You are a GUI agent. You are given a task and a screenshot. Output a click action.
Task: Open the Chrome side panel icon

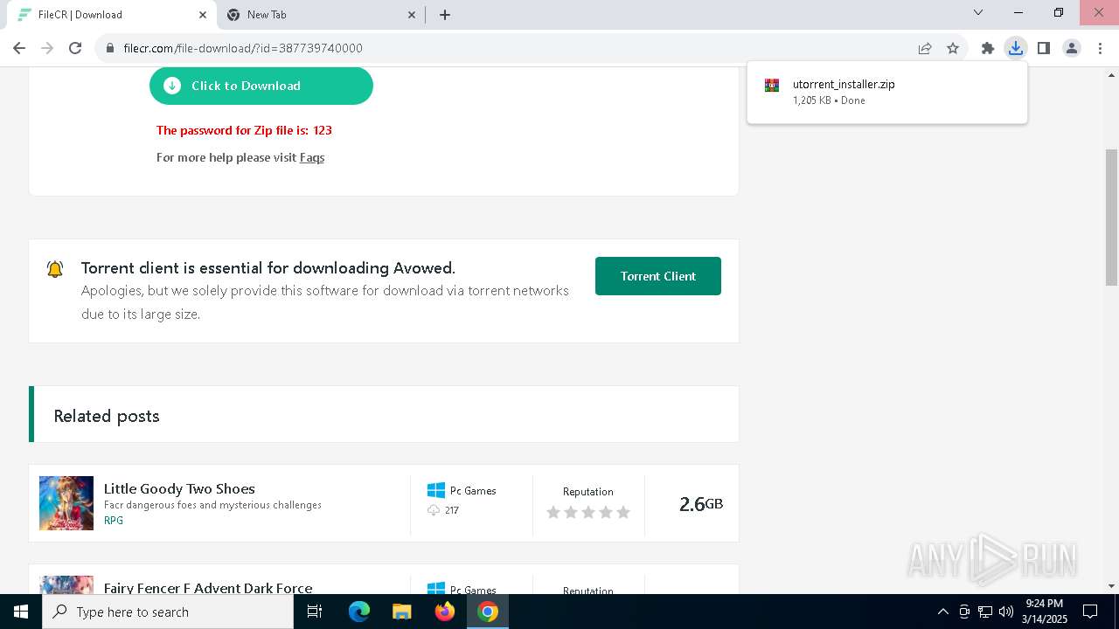pyautogui.click(x=1043, y=48)
